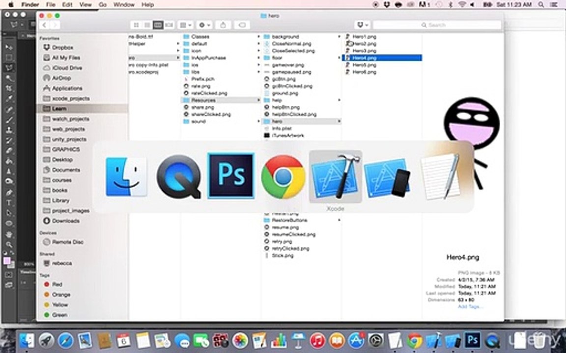
Task: Select the Clone Stamp tool in Photoshop
Action: coord(9,130)
